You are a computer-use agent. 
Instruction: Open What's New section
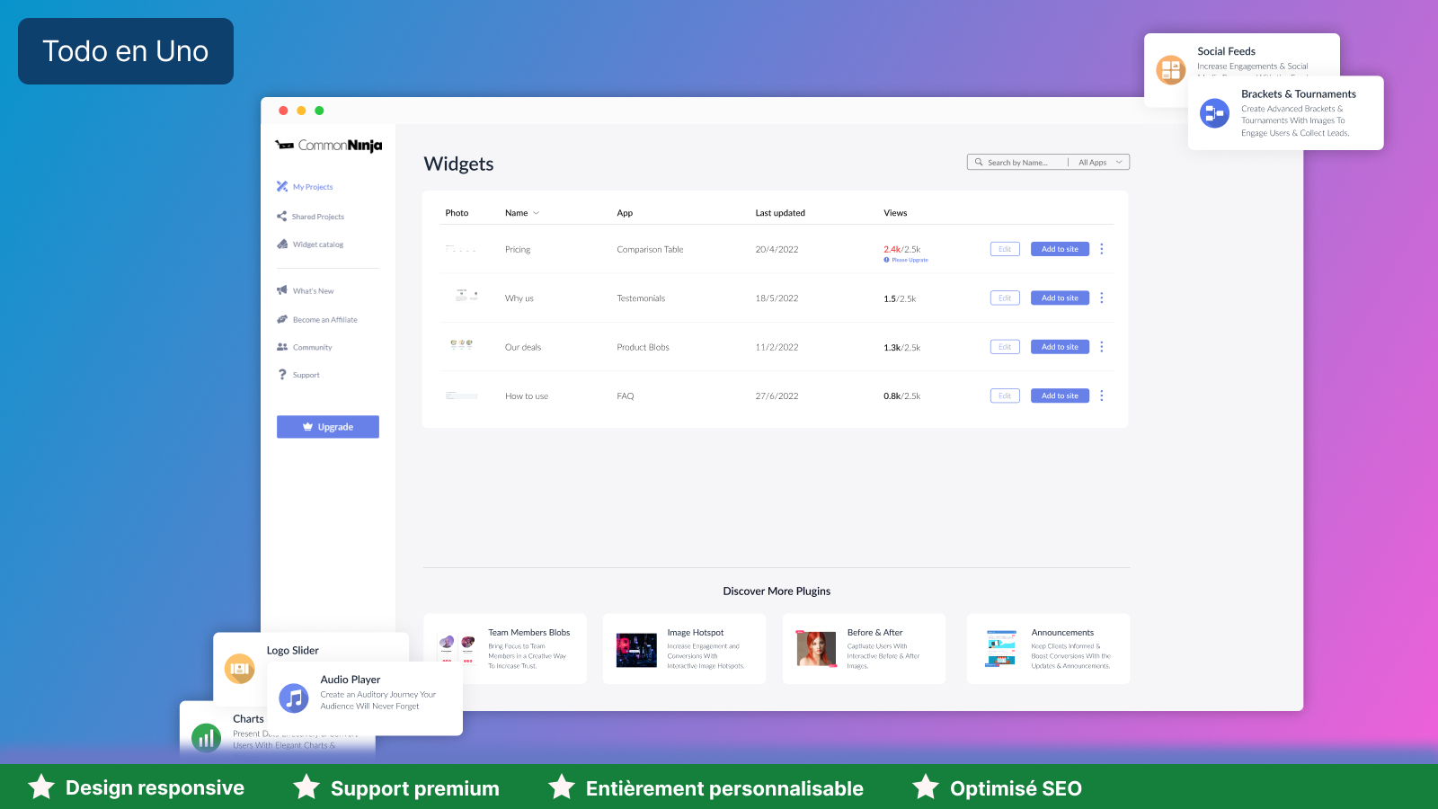[x=313, y=291]
